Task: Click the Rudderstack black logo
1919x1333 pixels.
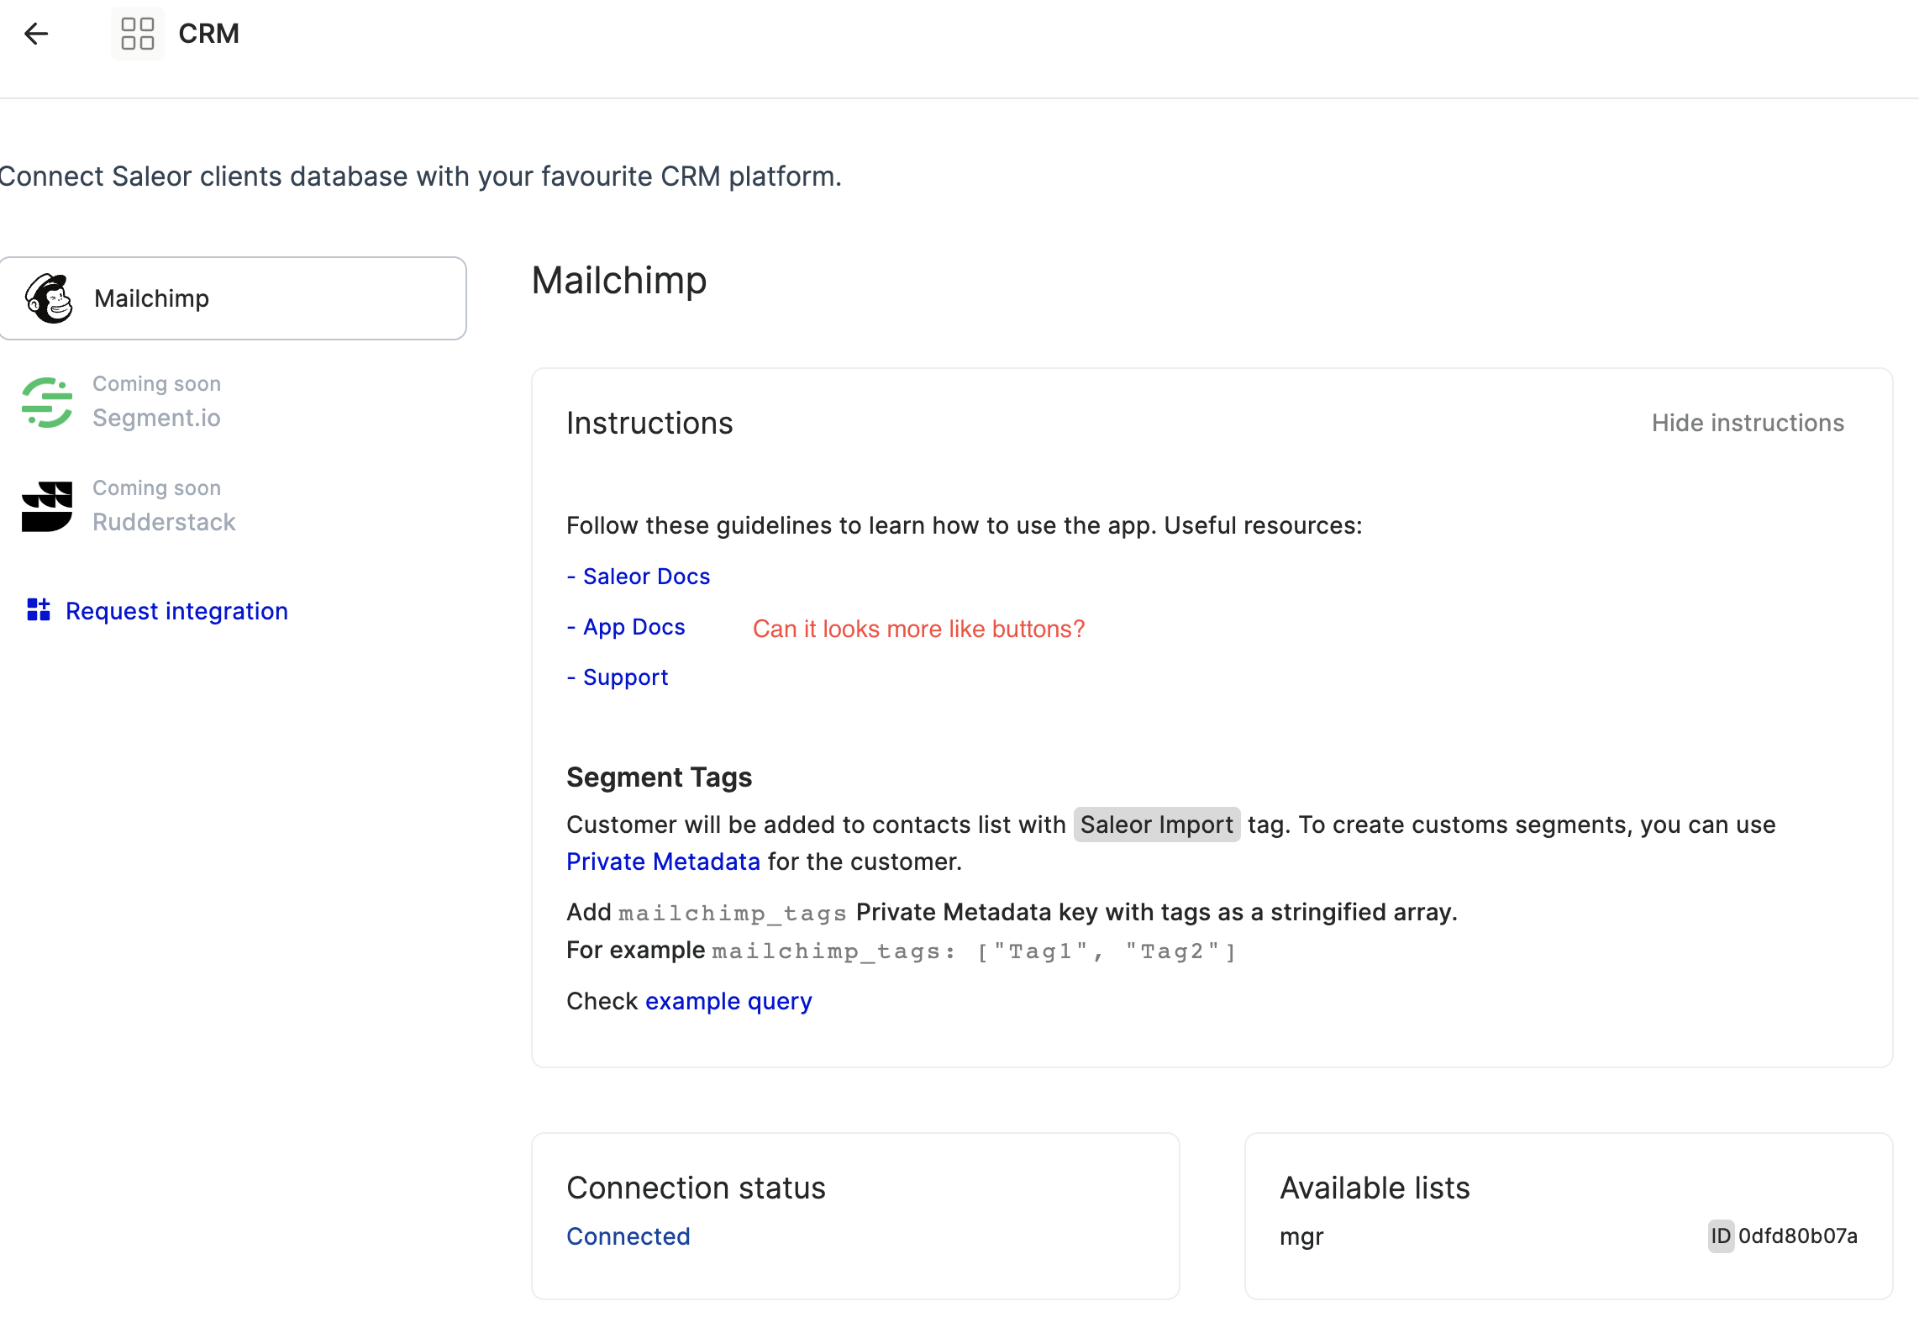Action: tap(47, 506)
